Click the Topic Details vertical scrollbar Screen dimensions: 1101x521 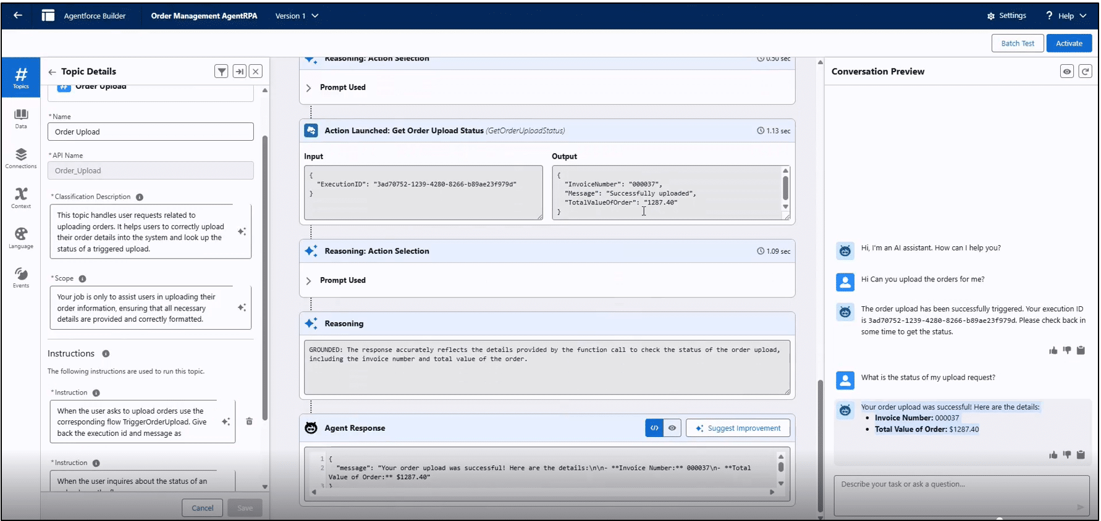click(x=265, y=278)
